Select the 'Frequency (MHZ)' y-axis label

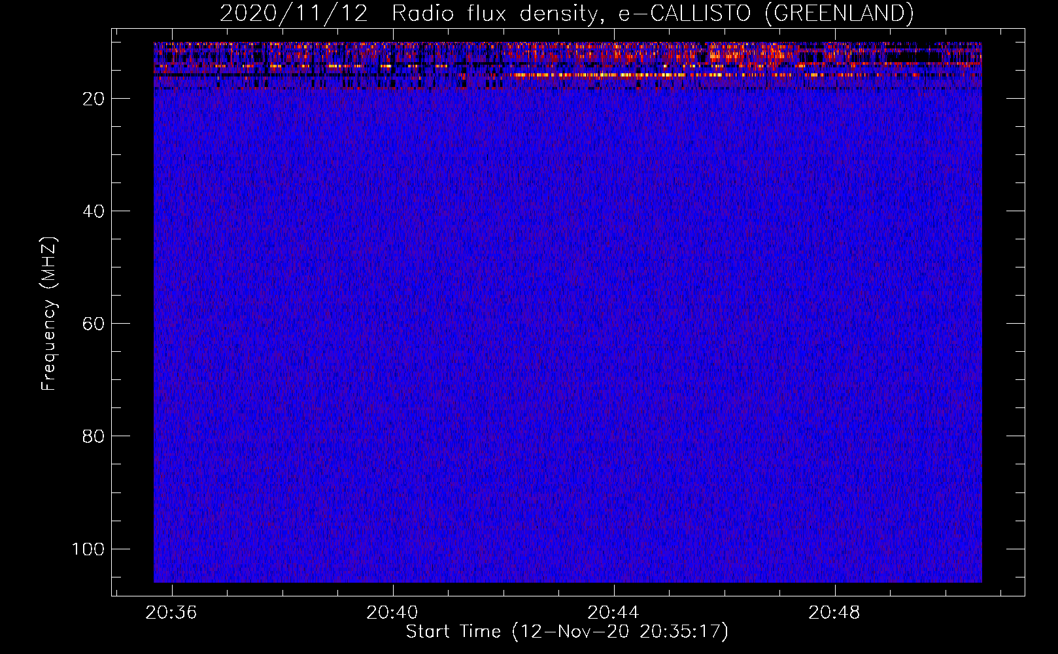point(49,313)
